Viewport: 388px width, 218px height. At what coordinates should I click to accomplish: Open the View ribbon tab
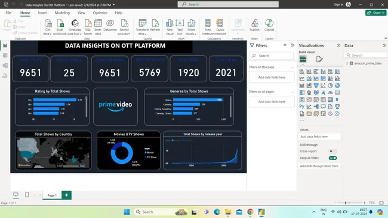pos(81,13)
